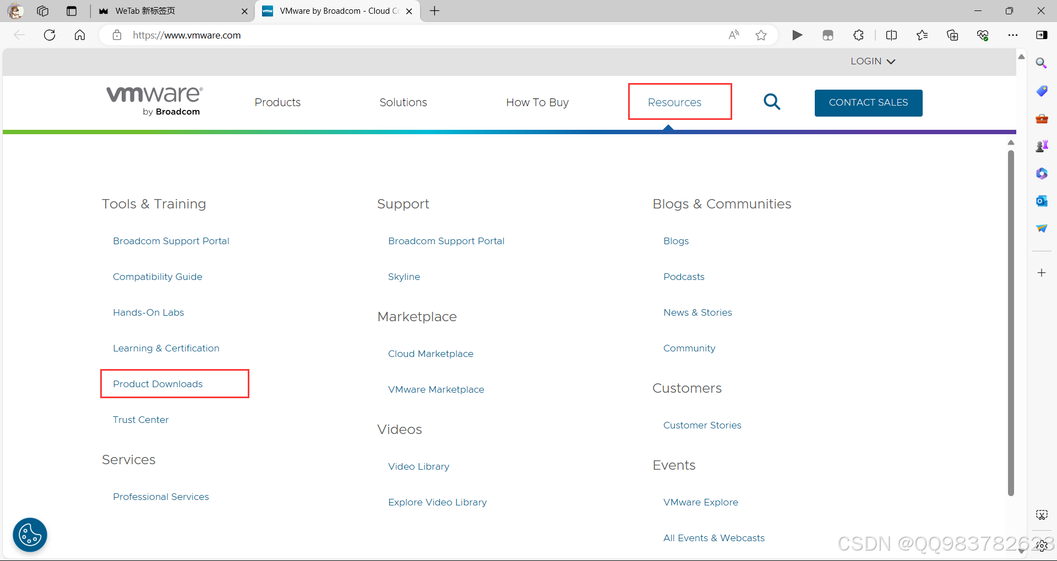
Task: Open the extensions puzzle icon
Action: (859, 35)
